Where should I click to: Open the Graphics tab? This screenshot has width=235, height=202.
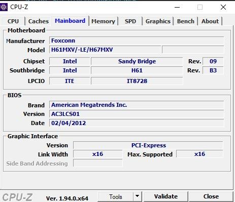point(158,21)
